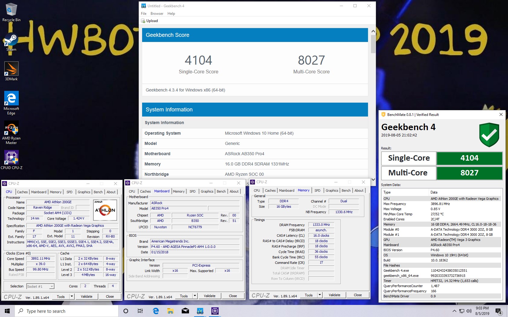Viewport: 508px width, 317px height.
Task: Click Validate button in left CPU-Z window
Action: [86, 296]
